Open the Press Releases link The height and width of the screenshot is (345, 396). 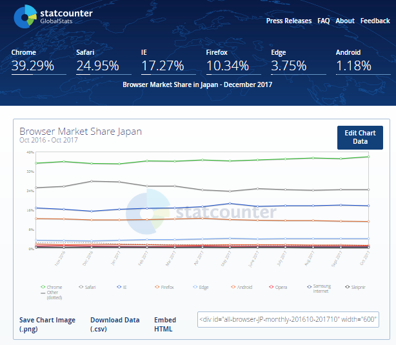click(289, 21)
